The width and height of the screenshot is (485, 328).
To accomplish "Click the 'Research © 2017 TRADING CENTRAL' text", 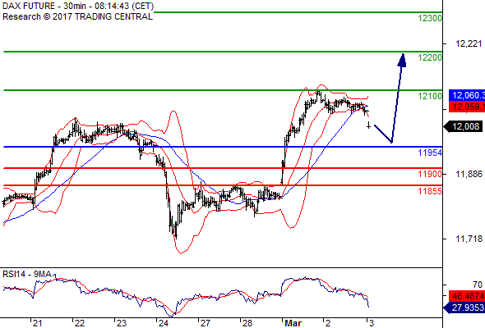I will [77, 16].
